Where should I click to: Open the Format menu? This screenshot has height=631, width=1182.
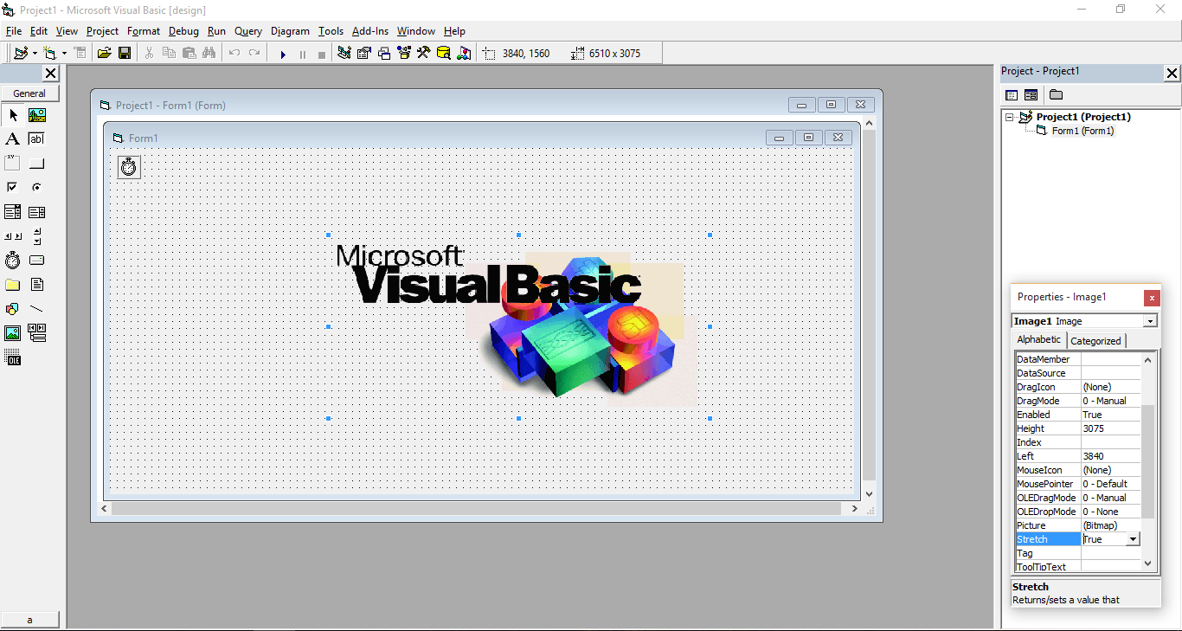click(144, 31)
